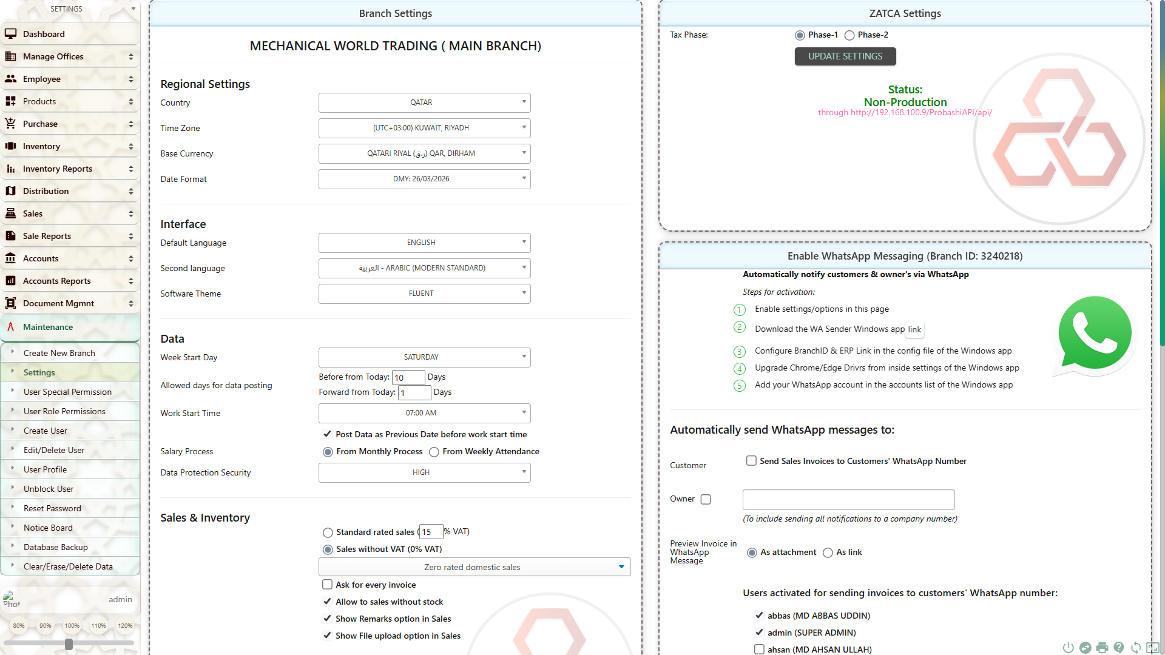Image resolution: width=1165 pixels, height=655 pixels.
Task: Open the help question mark icon
Action: pyautogui.click(x=1119, y=648)
